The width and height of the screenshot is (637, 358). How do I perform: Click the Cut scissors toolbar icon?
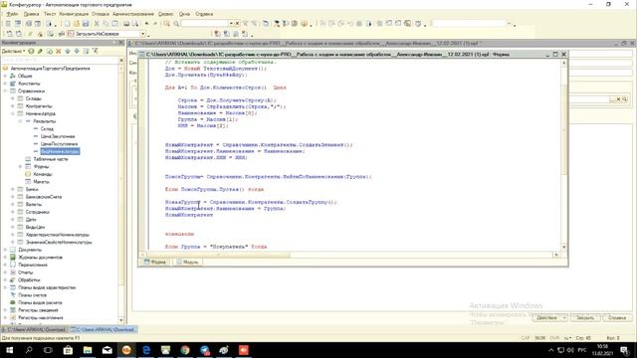click(x=97, y=24)
